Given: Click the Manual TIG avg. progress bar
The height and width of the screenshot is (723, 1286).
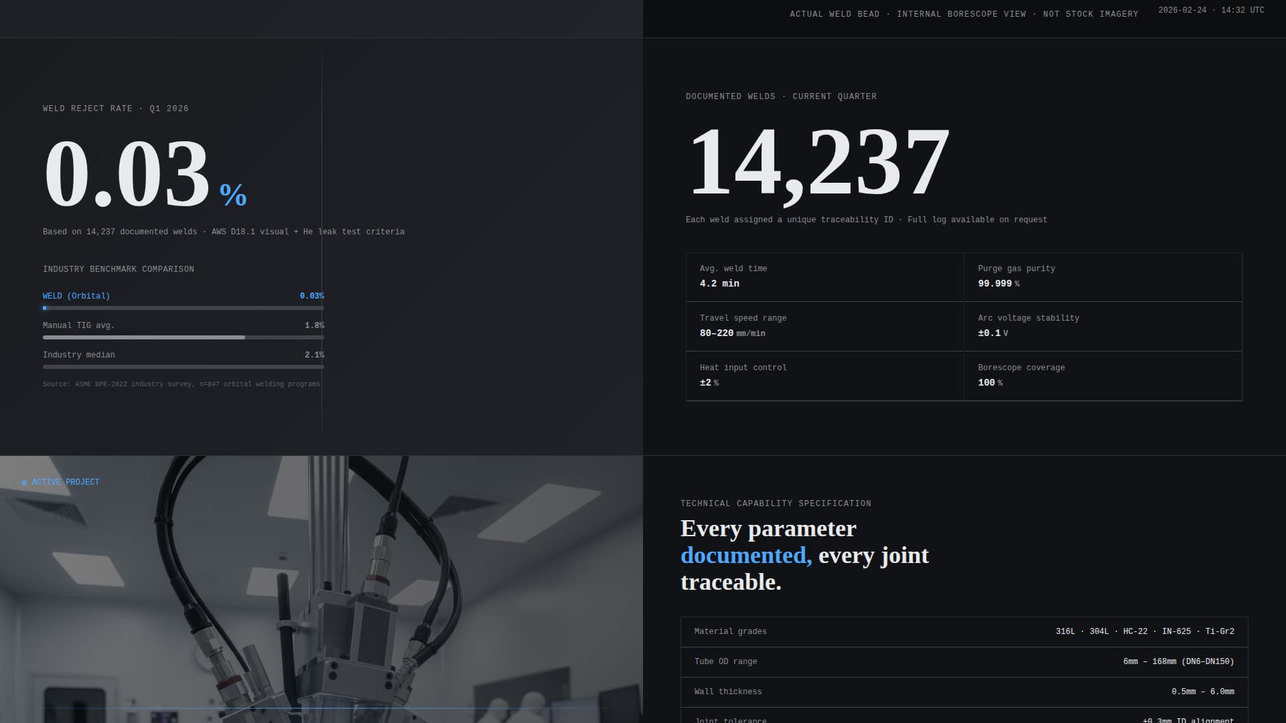Looking at the screenshot, I should click(x=183, y=337).
